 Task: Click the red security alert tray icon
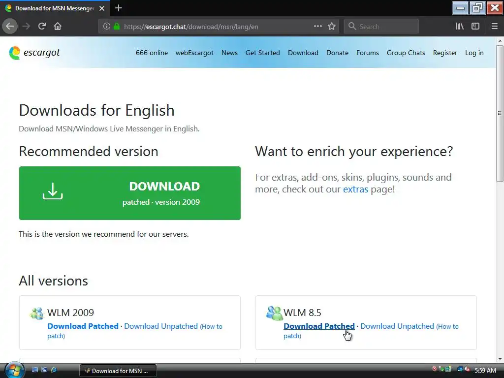(435, 369)
